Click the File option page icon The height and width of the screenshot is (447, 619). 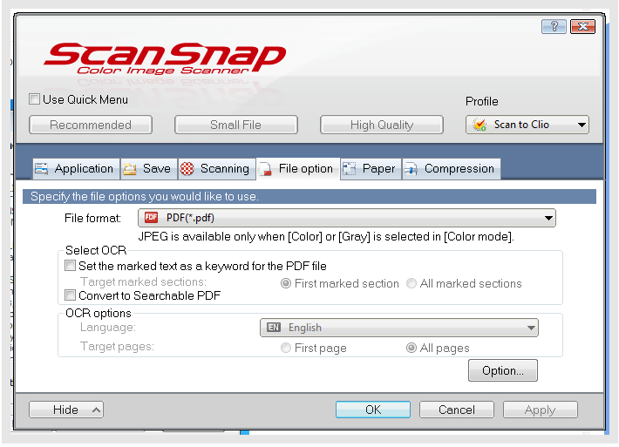(265, 169)
